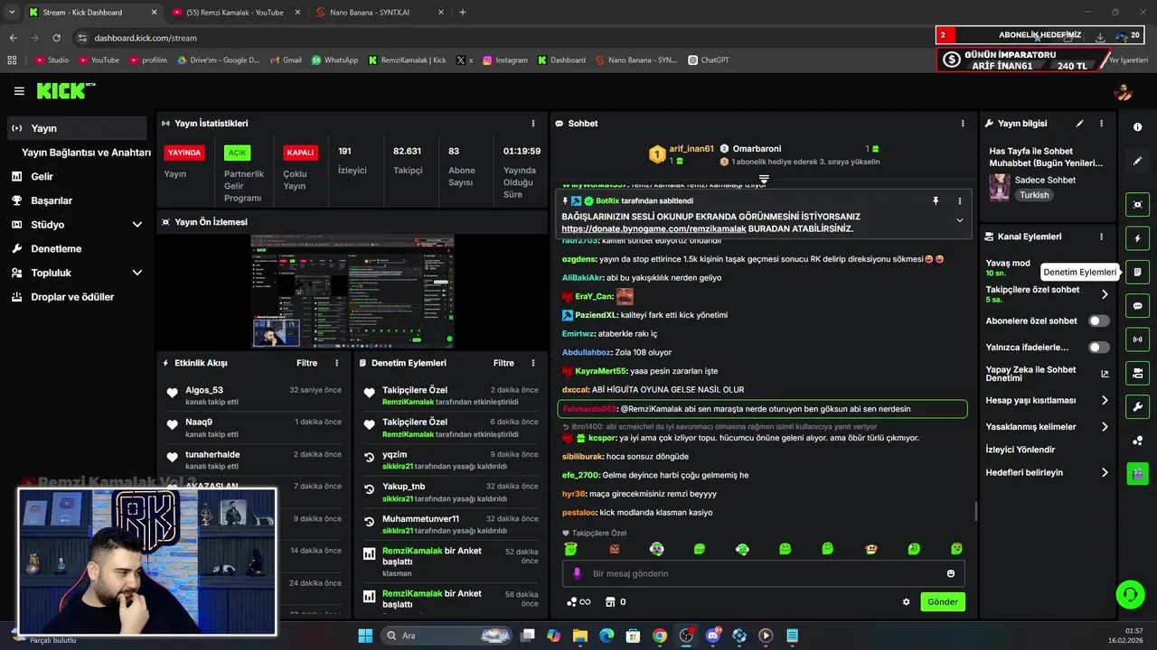
Task: Open profile avatar in top right
Action: [1123, 92]
